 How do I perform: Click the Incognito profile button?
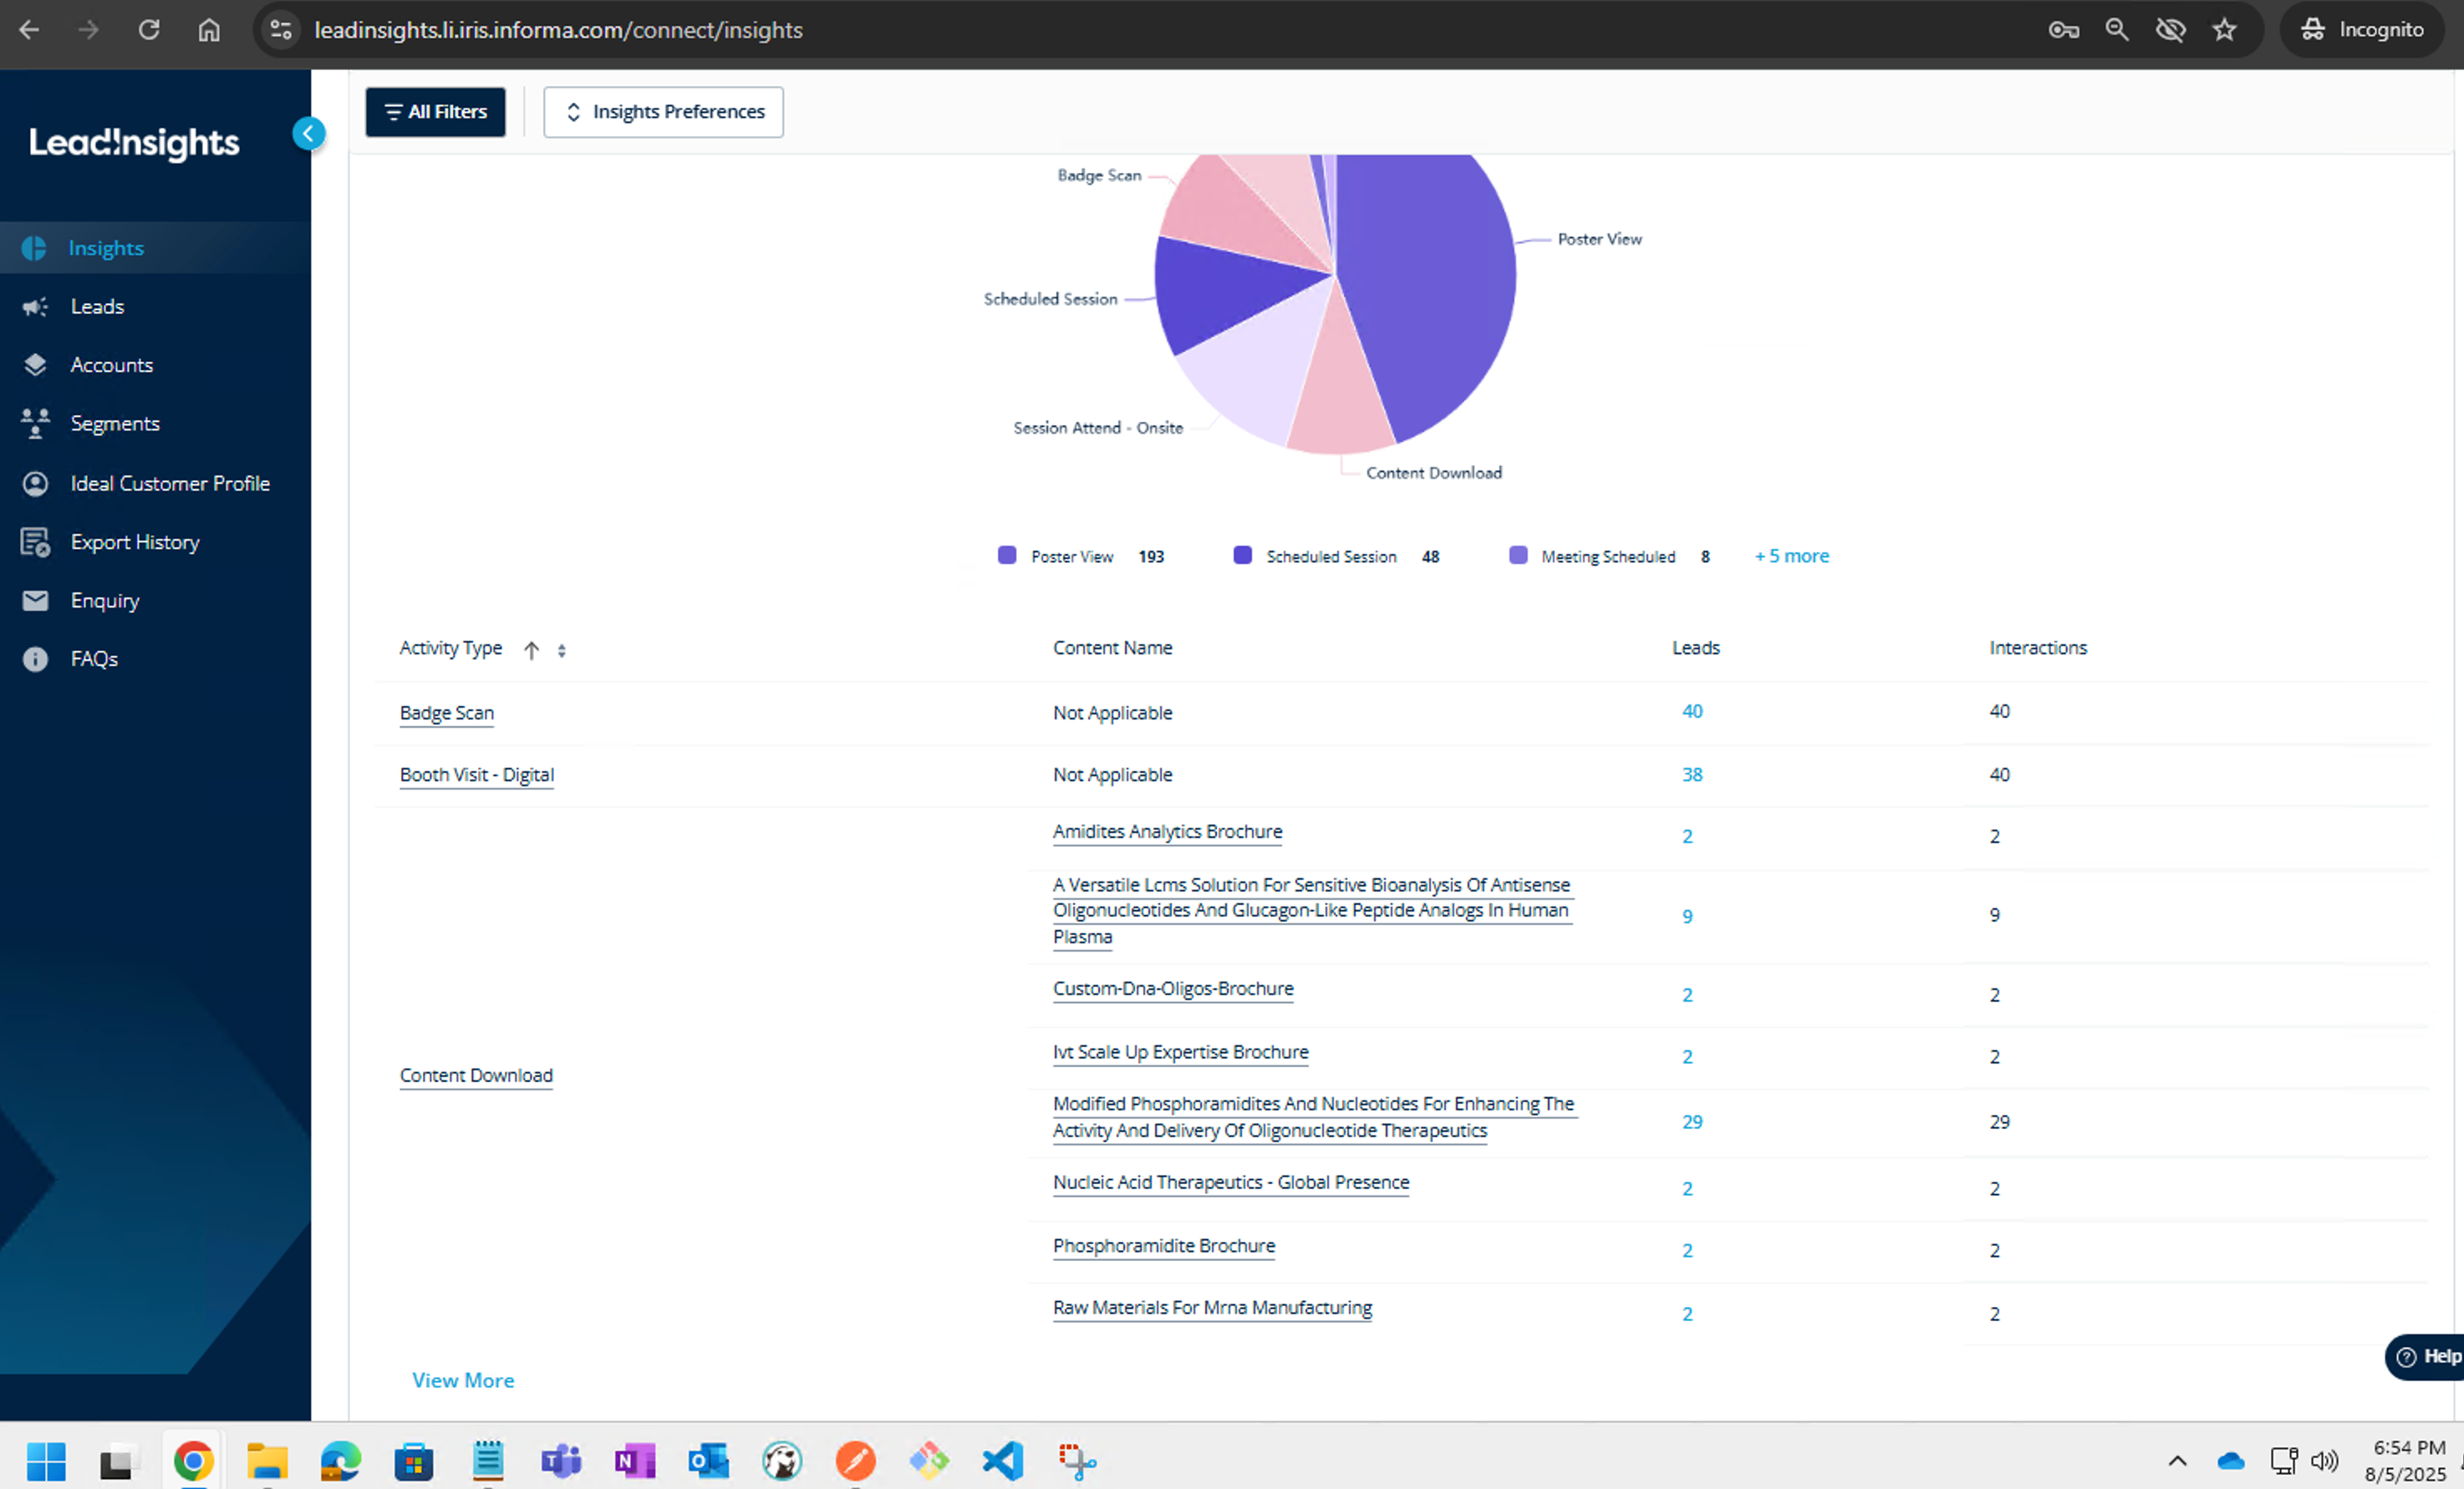coord(2362,30)
